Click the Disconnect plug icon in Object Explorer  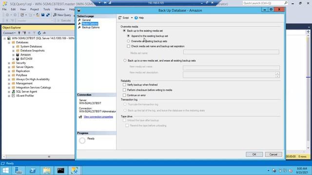click(24, 33)
